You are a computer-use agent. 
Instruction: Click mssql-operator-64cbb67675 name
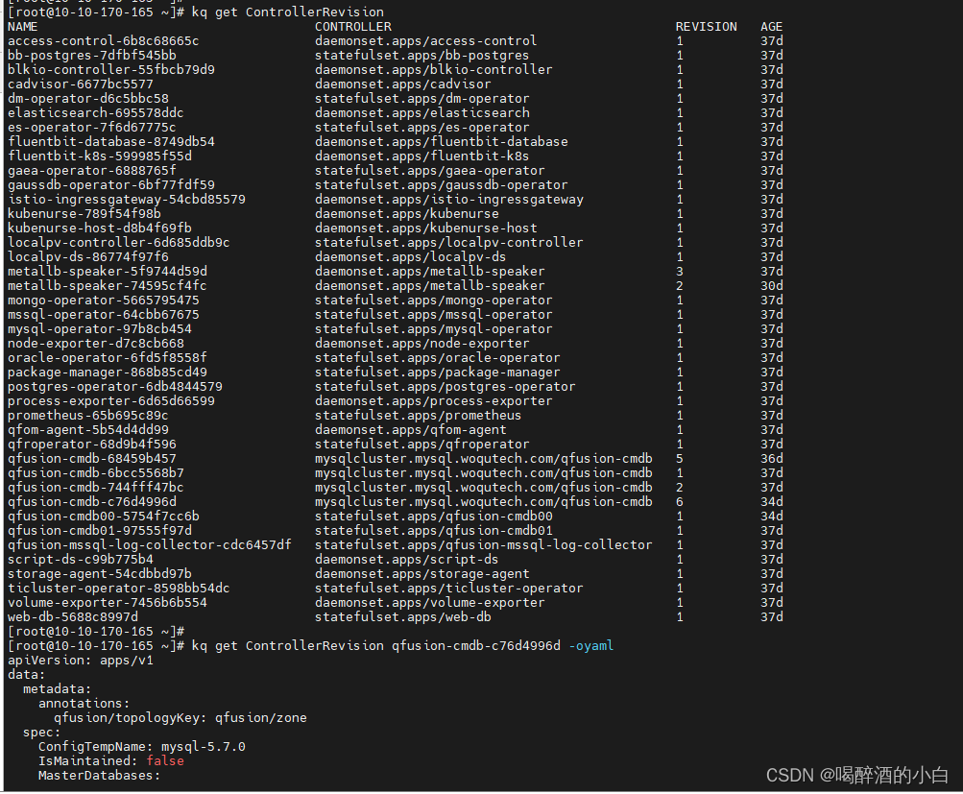(x=103, y=315)
